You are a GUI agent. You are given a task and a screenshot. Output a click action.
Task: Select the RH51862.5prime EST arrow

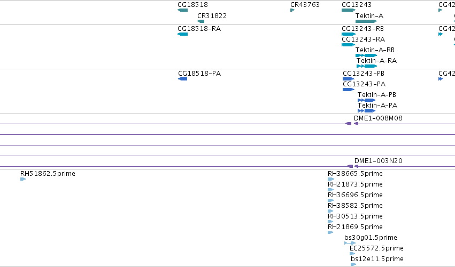coord(23,179)
